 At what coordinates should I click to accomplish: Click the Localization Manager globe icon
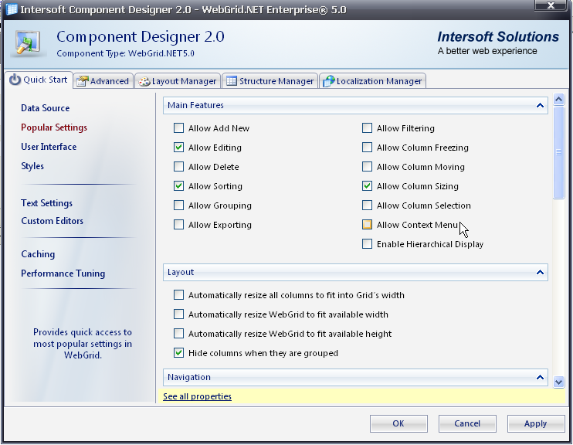328,81
